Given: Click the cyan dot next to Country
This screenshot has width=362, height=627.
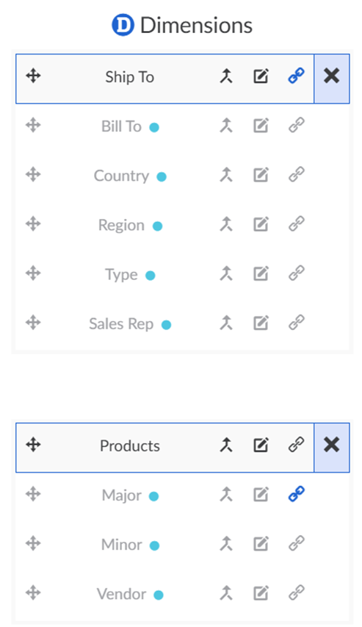Looking at the screenshot, I should [162, 176].
